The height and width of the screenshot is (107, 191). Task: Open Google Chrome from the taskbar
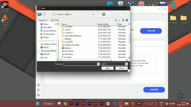[65, 104]
